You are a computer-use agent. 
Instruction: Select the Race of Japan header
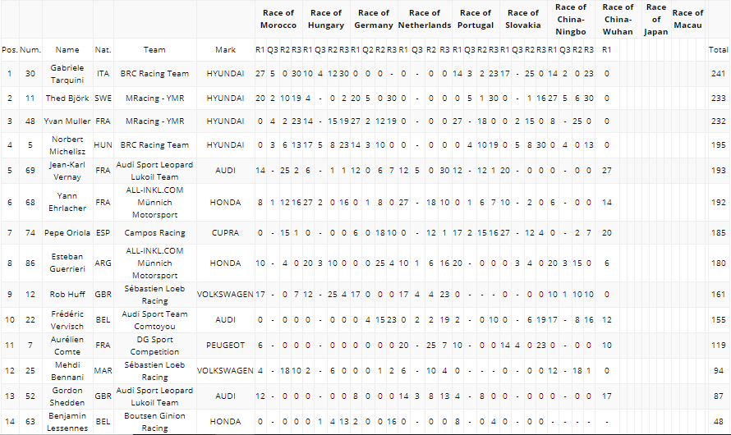(656, 19)
